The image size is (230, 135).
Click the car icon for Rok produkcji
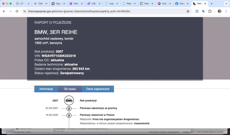[69, 101]
